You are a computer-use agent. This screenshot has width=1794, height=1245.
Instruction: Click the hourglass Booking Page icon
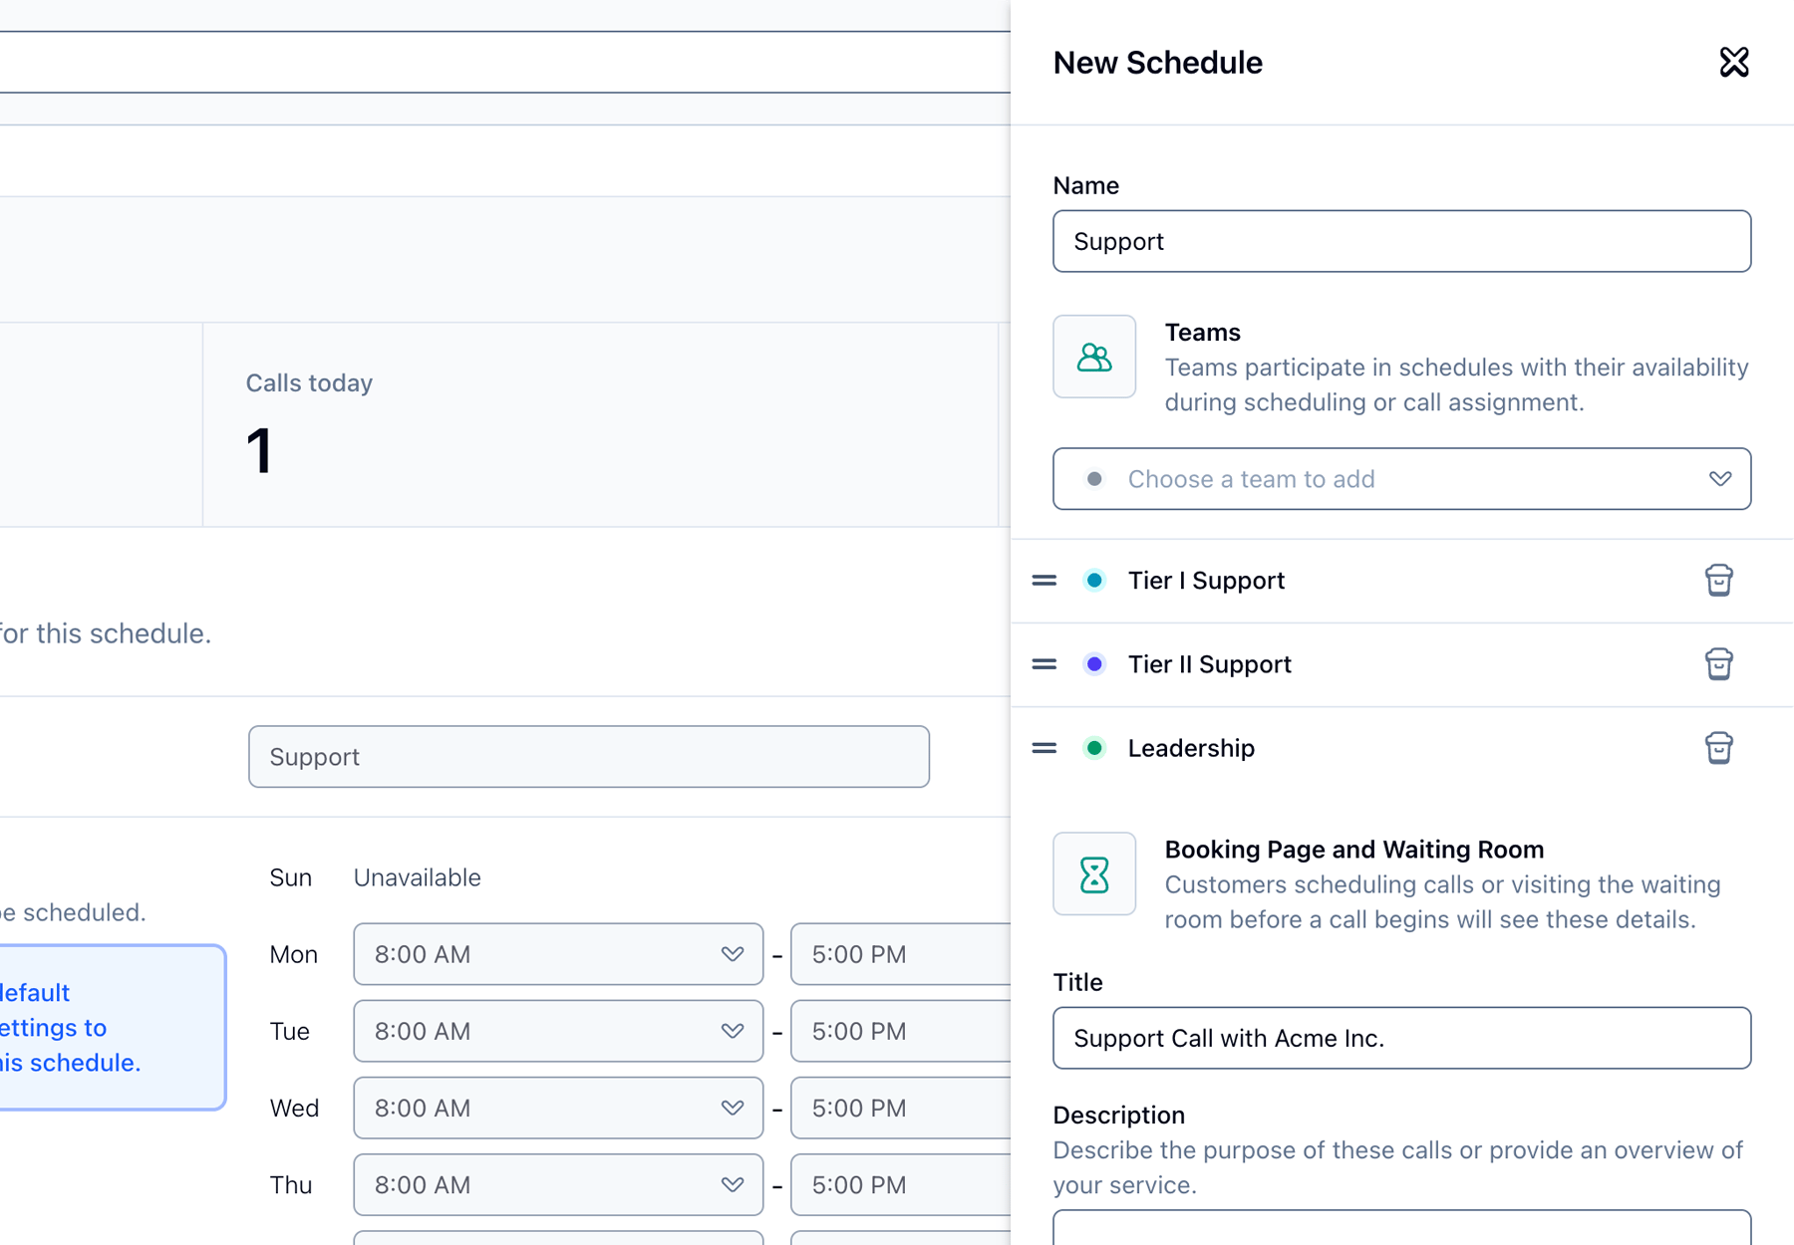click(1094, 874)
